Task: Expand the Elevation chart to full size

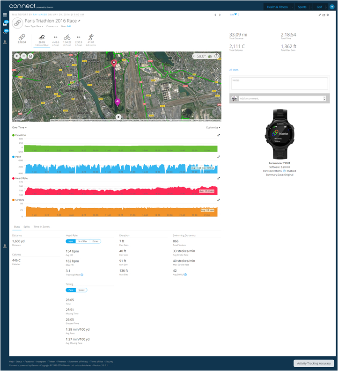Action: pos(219,135)
